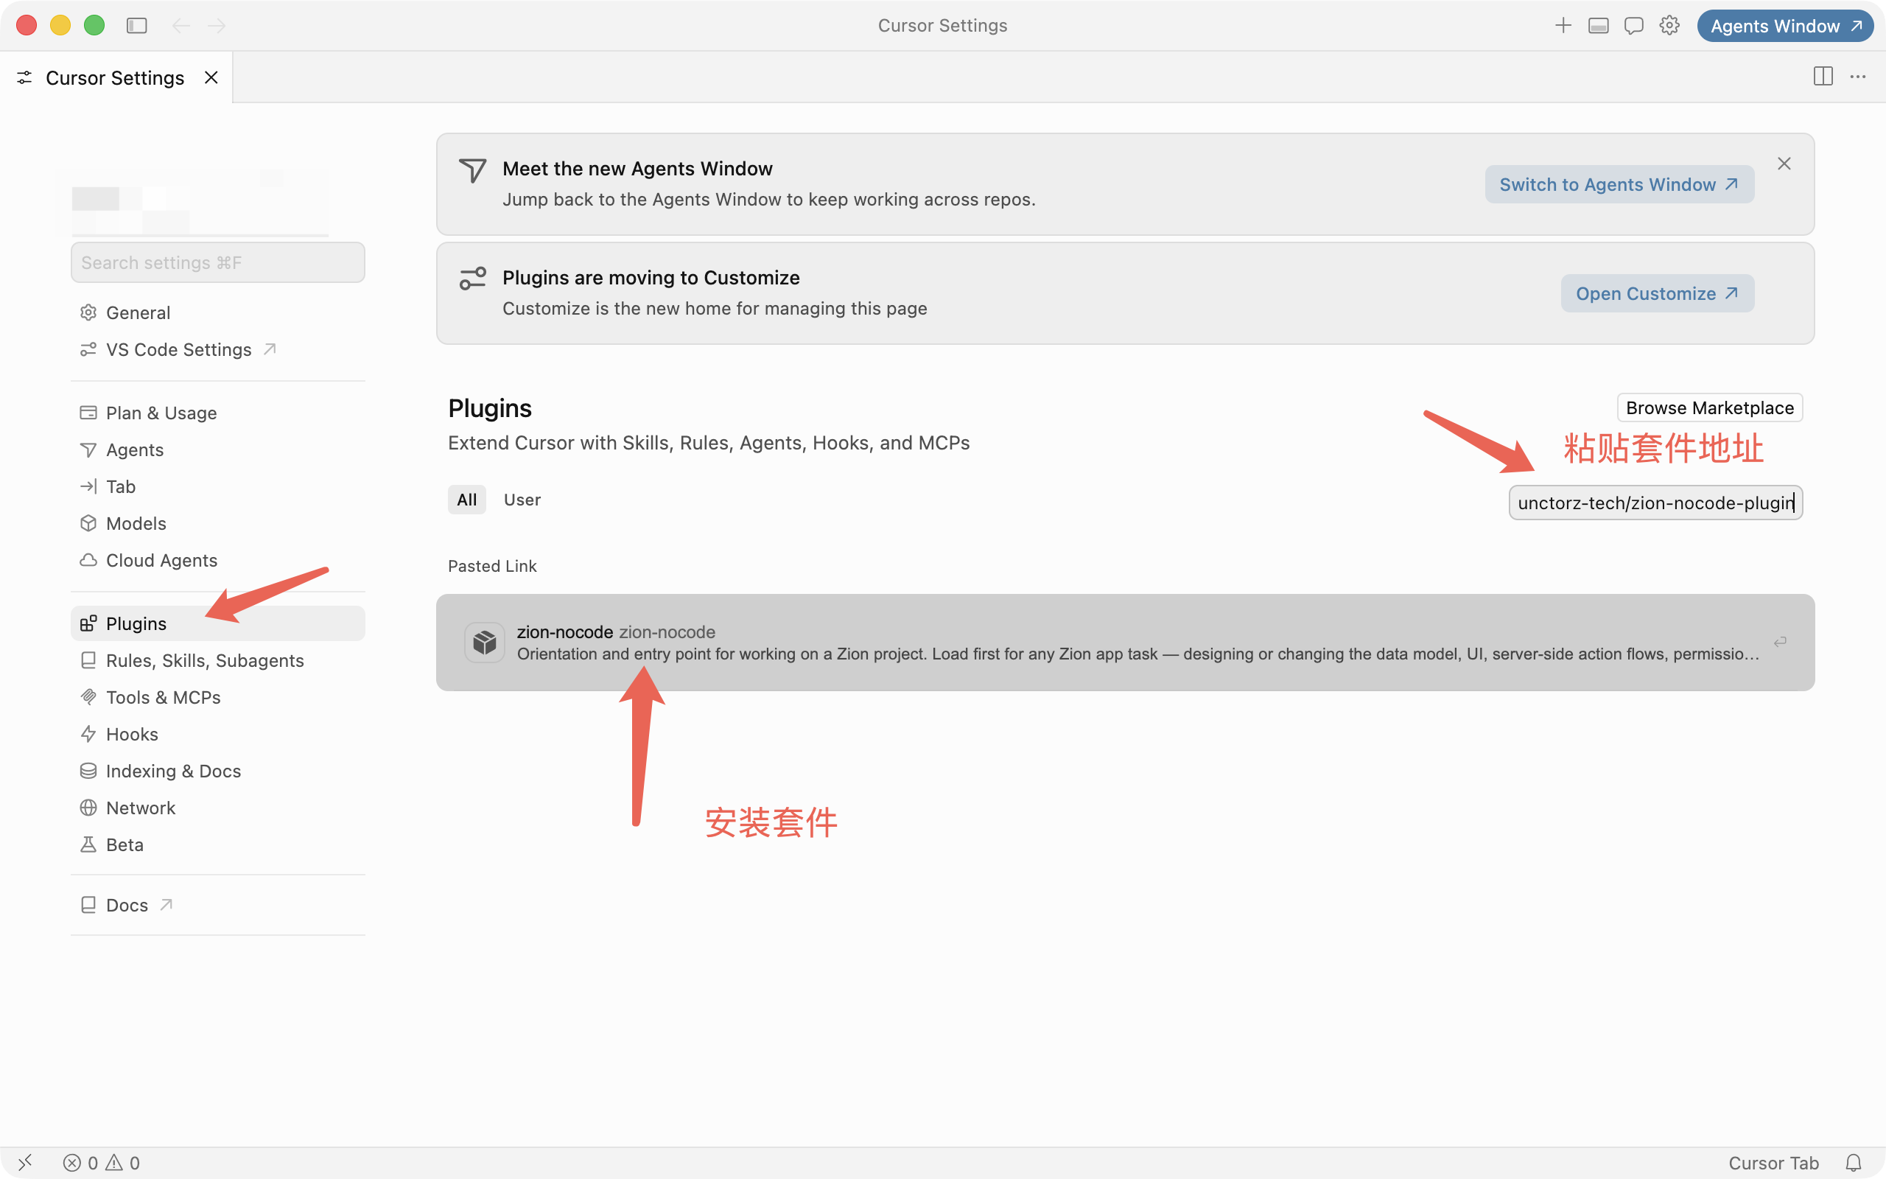
Task: Open Network settings
Action: 217,808
